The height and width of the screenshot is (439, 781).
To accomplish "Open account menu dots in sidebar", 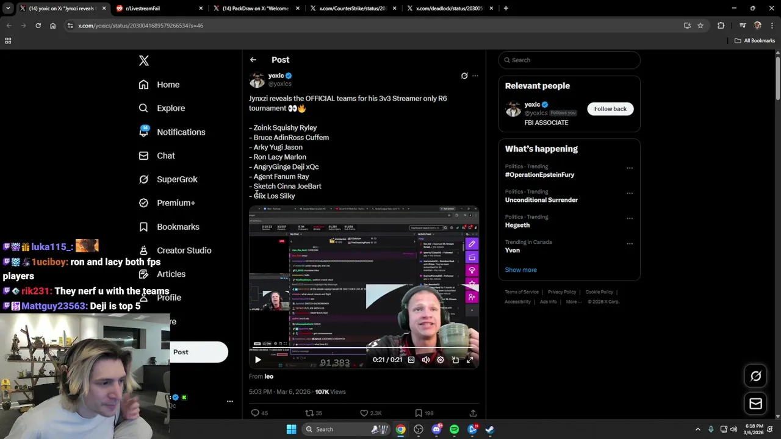I will pyautogui.click(x=230, y=401).
